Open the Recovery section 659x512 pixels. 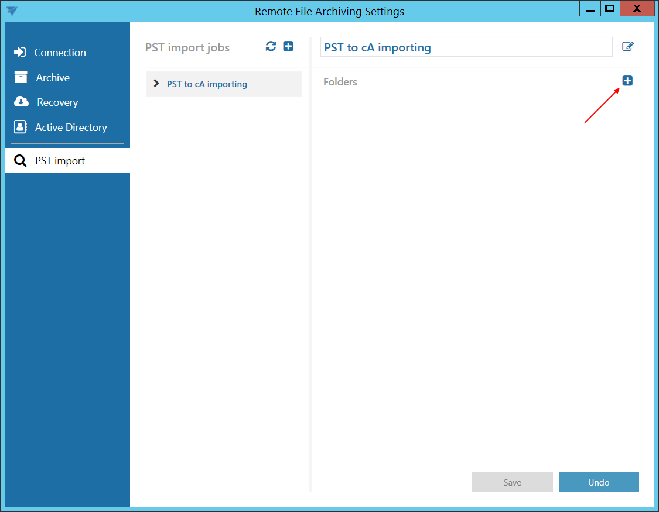tap(57, 102)
